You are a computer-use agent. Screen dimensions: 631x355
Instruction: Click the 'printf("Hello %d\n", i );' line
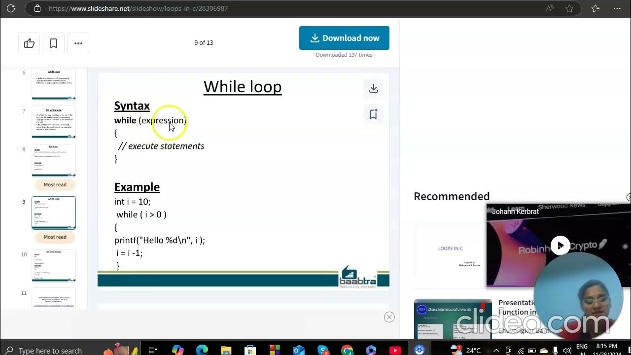pos(160,240)
